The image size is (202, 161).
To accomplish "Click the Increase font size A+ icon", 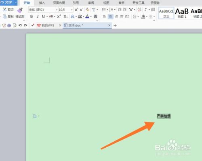I will [76, 10].
